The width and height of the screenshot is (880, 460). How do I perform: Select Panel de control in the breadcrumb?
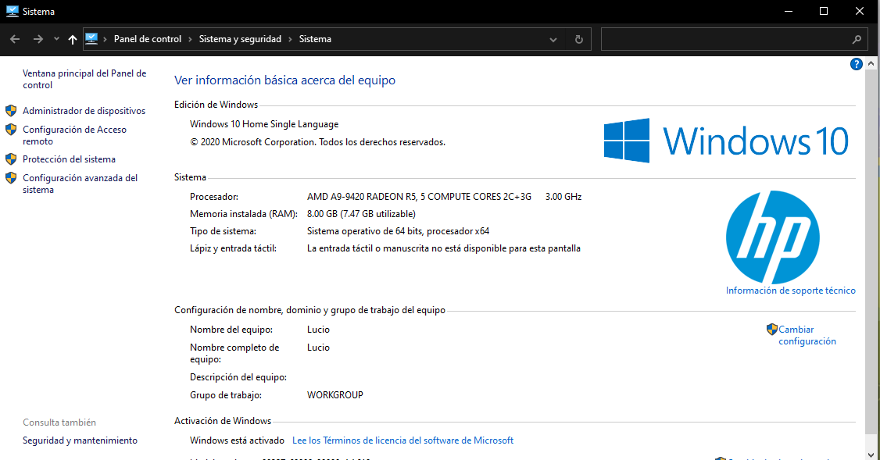click(x=147, y=38)
